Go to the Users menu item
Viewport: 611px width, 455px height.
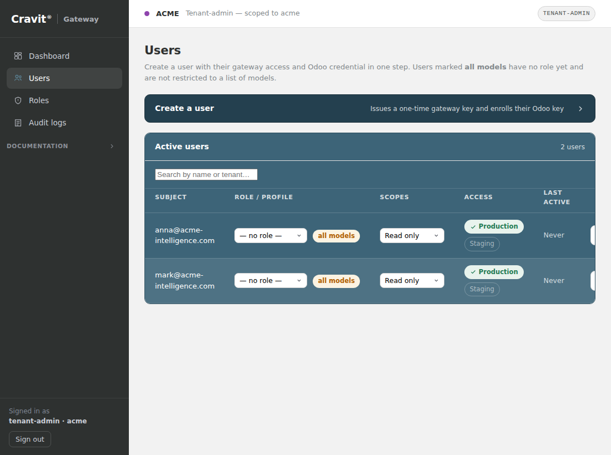(64, 78)
